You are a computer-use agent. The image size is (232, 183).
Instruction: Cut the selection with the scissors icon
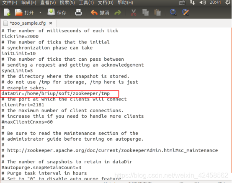tap(134, 13)
